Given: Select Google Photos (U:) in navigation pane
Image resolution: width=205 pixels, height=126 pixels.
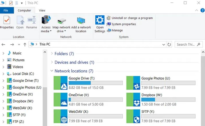Looking at the screenshot, I should click(x=27, y=87).
